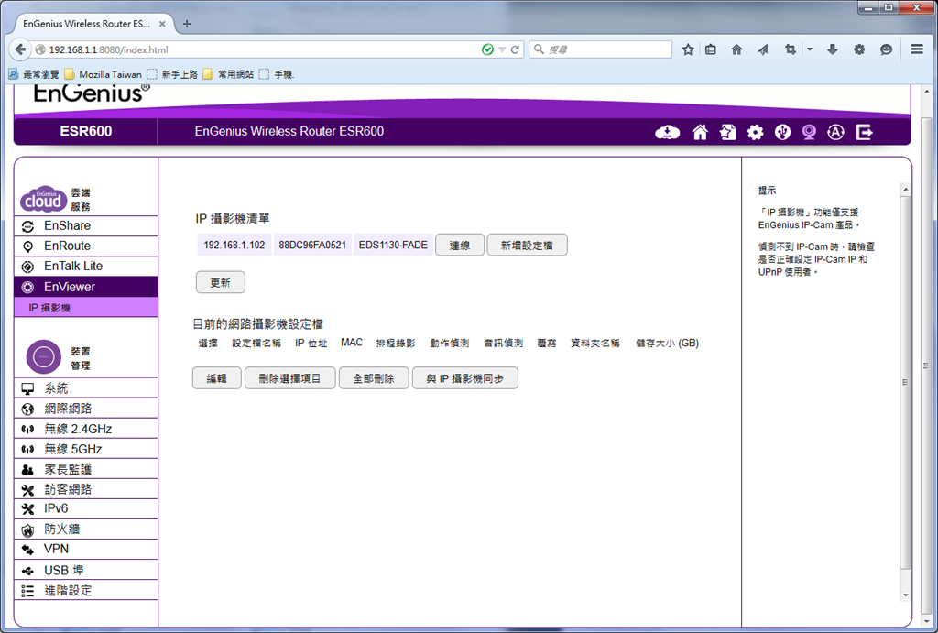Click the EnGenius cloud logo in sidebar
This screenshot has height=633, width=938.
pos(42,199)
